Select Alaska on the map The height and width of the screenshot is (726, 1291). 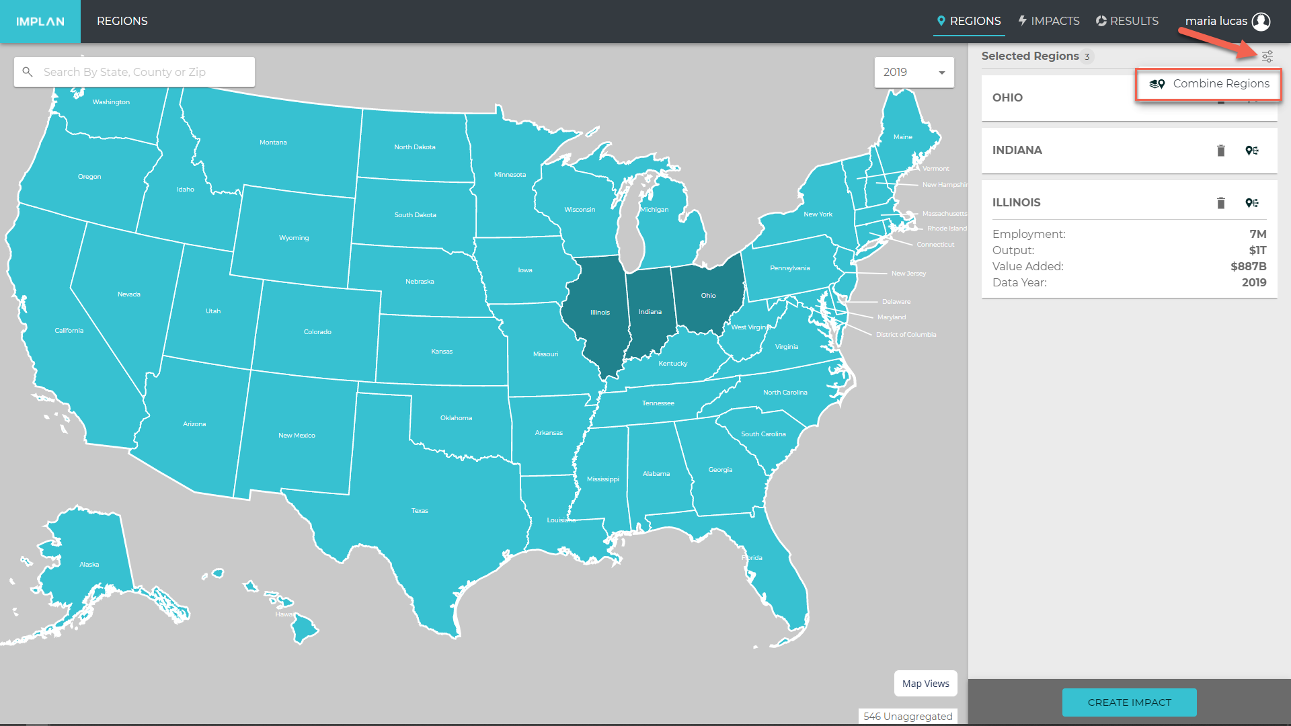89,565
